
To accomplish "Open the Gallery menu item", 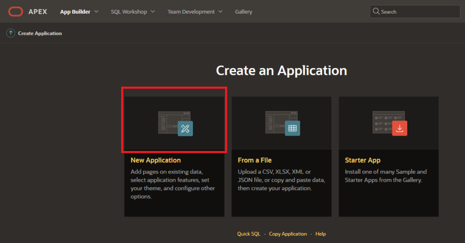I will (x=243, y=12).
